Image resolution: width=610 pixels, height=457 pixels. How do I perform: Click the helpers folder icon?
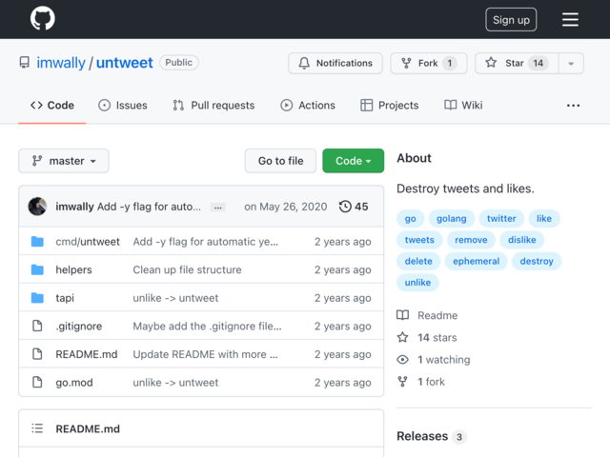click(x=37, y=269)
